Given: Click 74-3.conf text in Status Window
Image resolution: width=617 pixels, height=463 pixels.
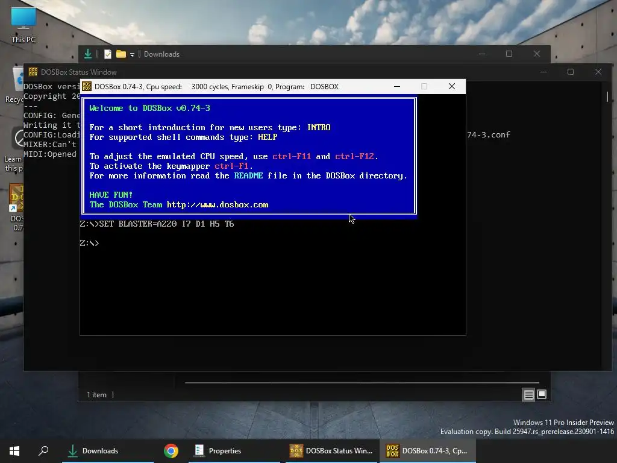Looking at the screenshot, I should click(489, 134).
